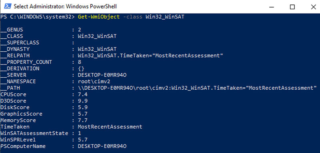Click the D3DScore value 9.9
The width and height of the screenshot is (320, 153).
click(x=83, y=101)
